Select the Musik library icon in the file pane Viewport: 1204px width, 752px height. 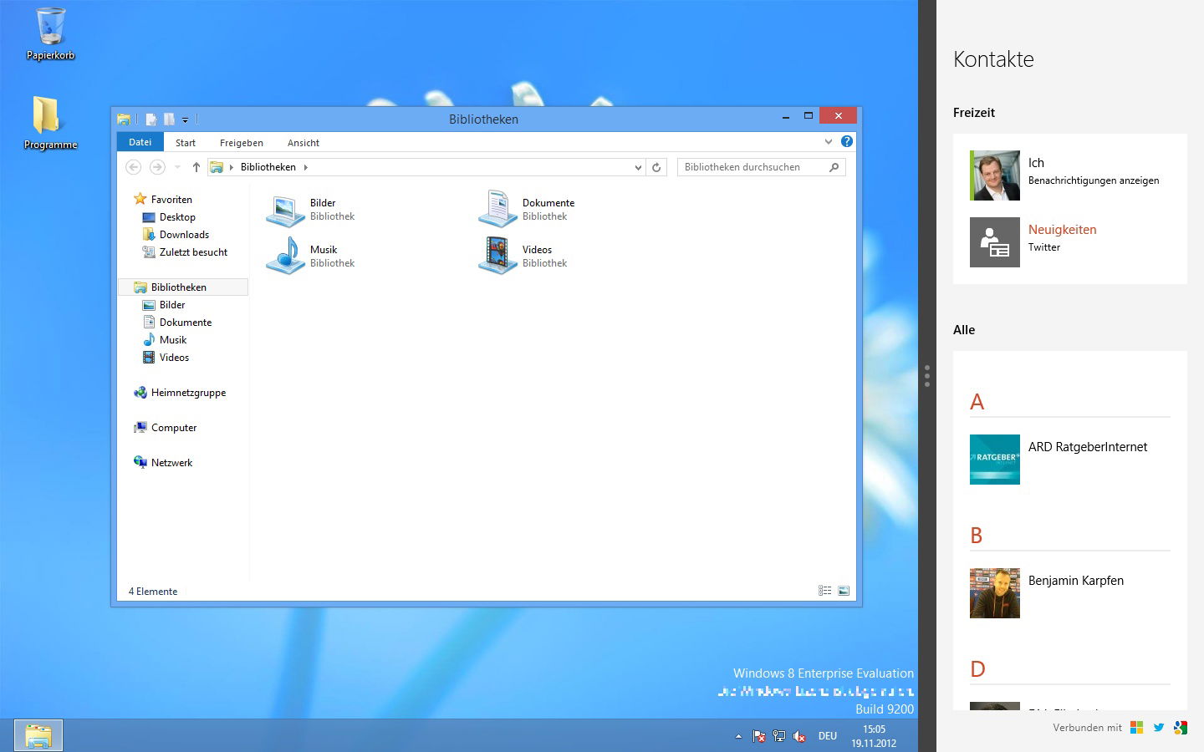pos(285,256)
